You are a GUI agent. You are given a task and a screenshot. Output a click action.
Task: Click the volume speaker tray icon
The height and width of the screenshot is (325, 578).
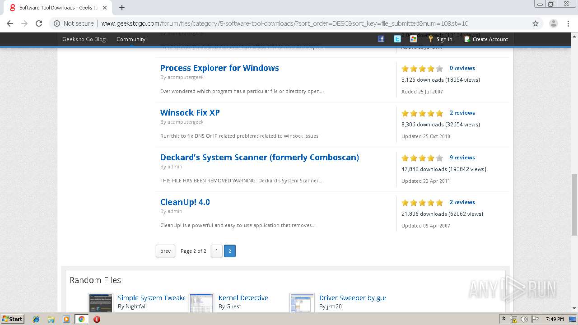(x=524, y=319)
